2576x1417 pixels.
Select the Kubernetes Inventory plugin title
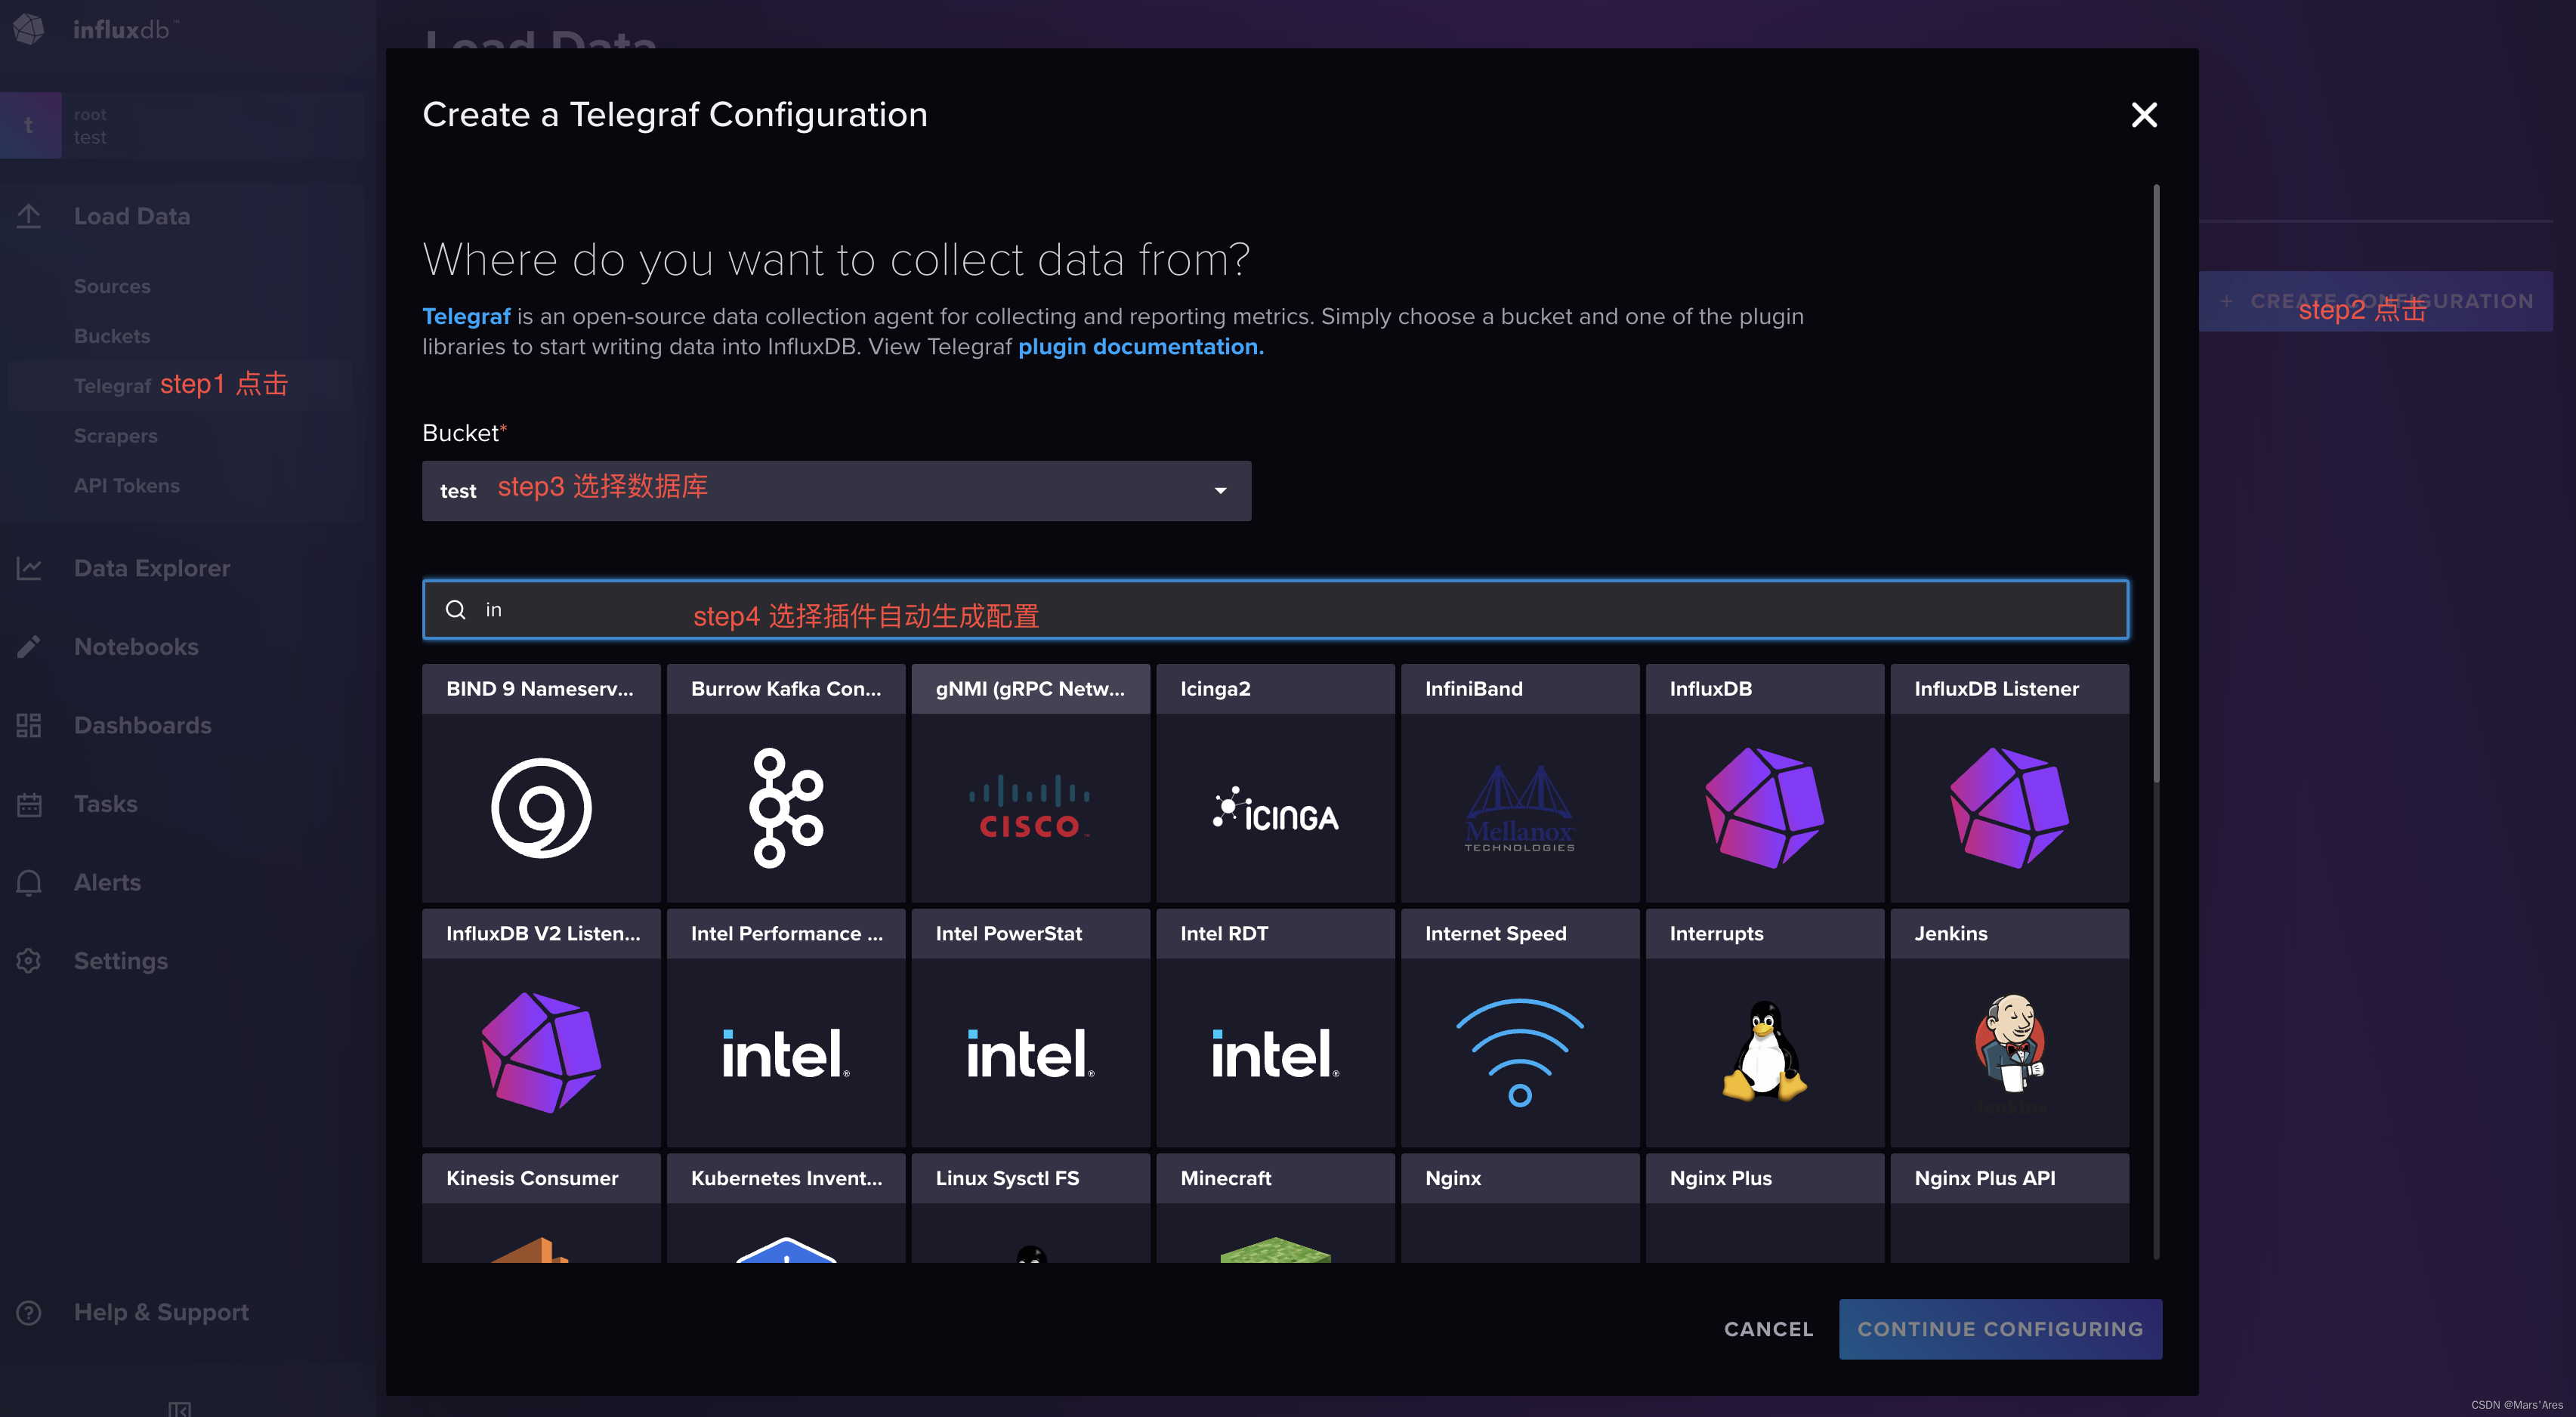[786, 1178]
